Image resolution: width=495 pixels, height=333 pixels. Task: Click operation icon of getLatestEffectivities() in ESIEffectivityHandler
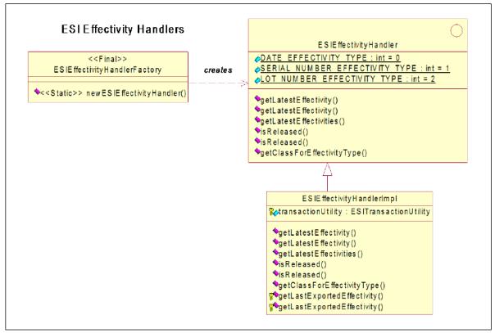pyautogui.click(x=257, y=120)
